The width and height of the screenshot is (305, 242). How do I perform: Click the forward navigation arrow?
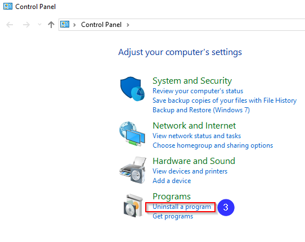pyautogui.click(x=26, y=25)
